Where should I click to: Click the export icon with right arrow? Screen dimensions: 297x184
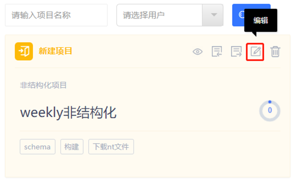click(x=236, y=51)
